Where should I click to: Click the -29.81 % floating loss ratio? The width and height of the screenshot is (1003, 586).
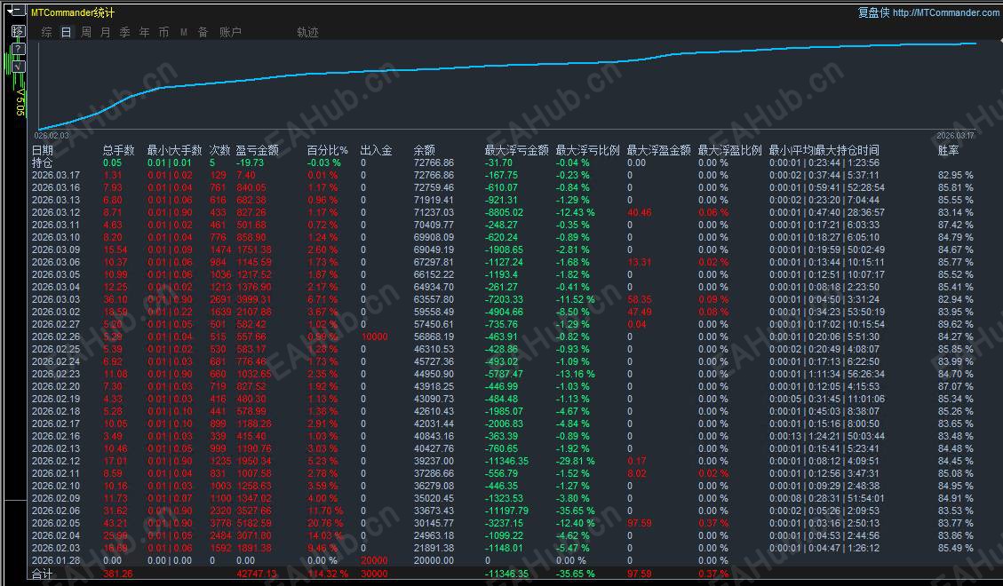(575, 461)
